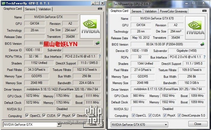
Task: Click BIOS save chip icon in GPU-Z 0.6.2
Action: pos(202,44)
